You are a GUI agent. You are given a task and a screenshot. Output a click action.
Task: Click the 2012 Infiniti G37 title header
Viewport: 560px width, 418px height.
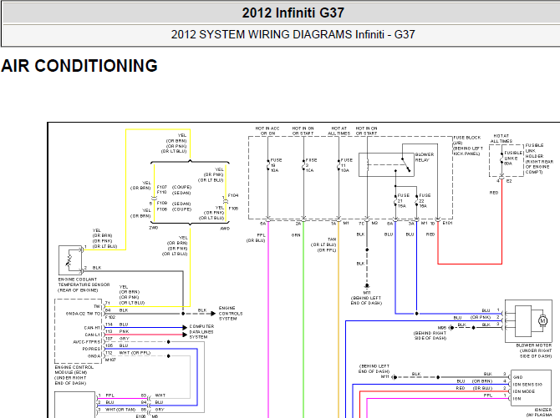293,13
